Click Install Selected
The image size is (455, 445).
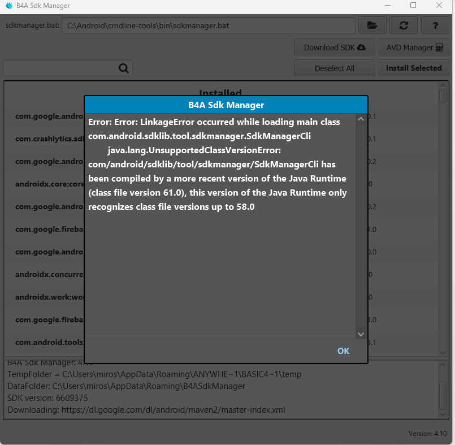tap(414, 68)
